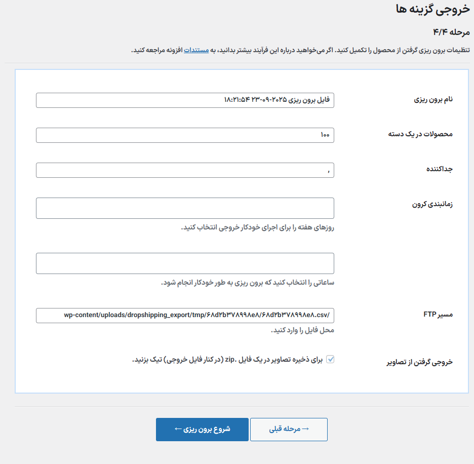This screenshot has height=464, width=474.
Task: Click the export name input field
Action: (185, 100)
